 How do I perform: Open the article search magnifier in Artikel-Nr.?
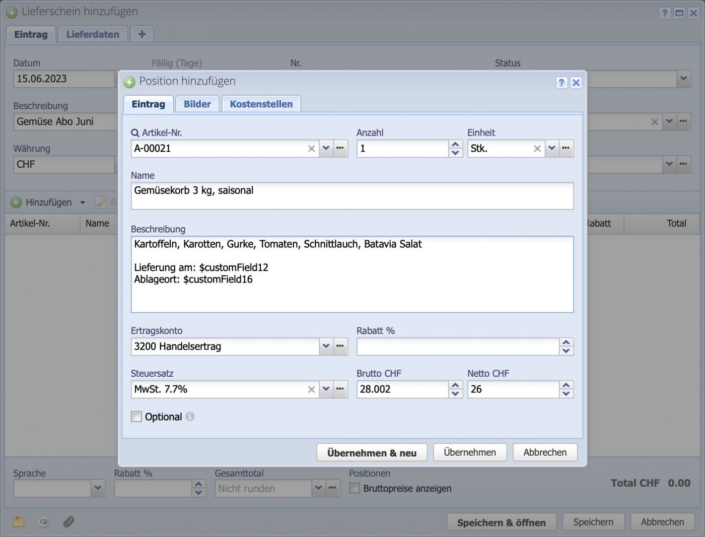tap(135, 133)
